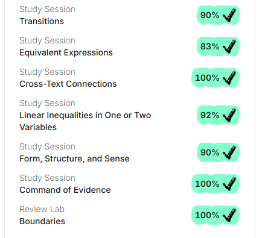Open the Command of Evidence session

(65, 190)
